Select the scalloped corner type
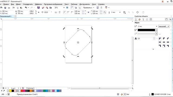This screenshot has width=173, height=97. (68, 12)
